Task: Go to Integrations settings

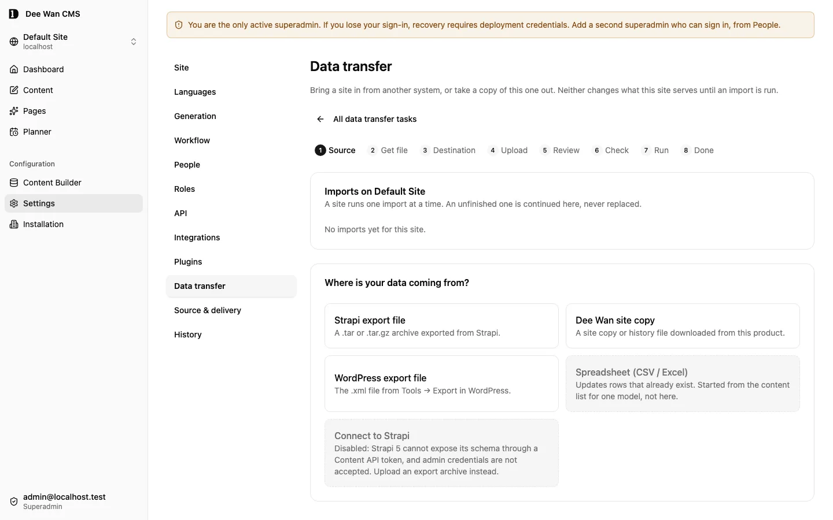Action: tap(231, 237)
